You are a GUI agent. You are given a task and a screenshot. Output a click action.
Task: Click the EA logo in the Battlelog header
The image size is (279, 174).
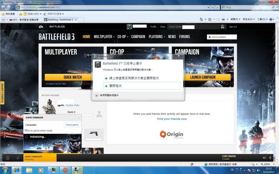[41, 27]
